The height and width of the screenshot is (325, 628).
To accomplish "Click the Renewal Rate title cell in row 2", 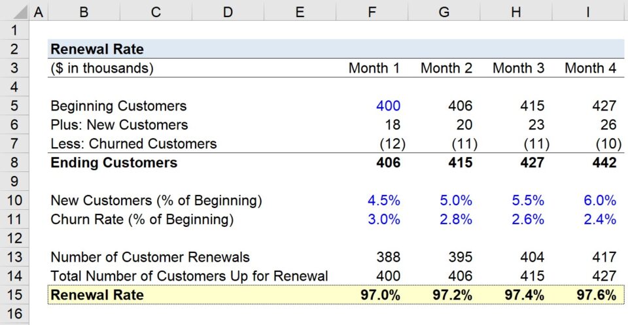I will (x=97, y=49).
